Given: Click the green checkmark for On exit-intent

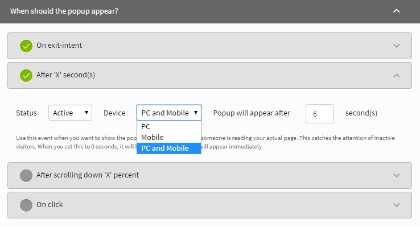Looking at the screenshot, I should [26, 46].
